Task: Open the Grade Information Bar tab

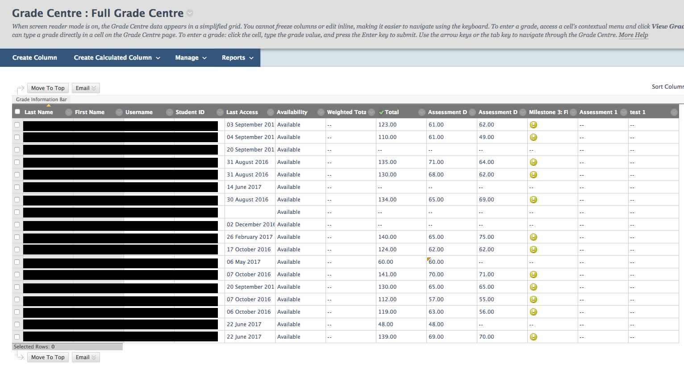Action: coord(42,99)
